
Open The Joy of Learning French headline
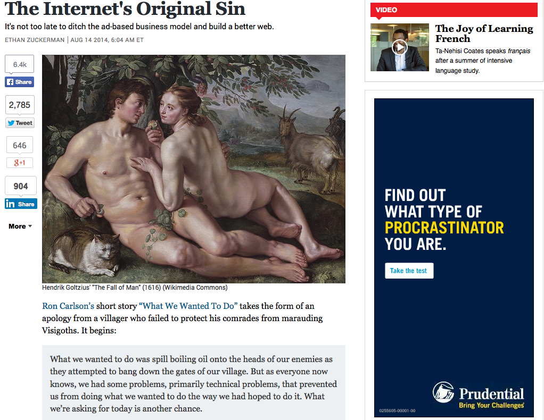click(484, 33)
